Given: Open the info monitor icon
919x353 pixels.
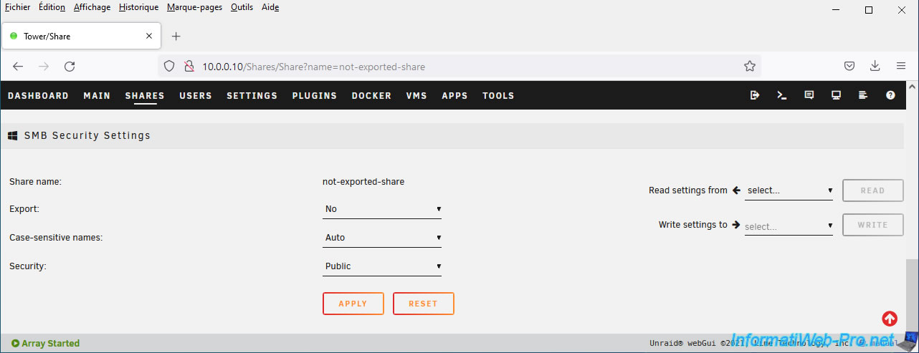Looking at the screenshot, I should coord(836,95).
